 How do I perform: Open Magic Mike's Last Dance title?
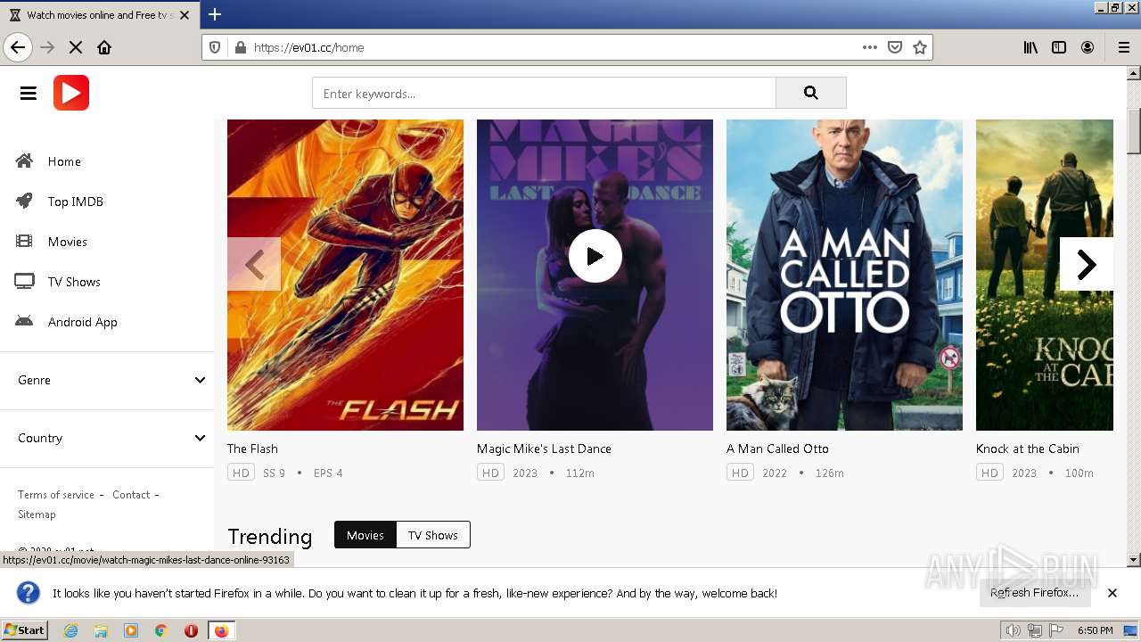(544, 449)
